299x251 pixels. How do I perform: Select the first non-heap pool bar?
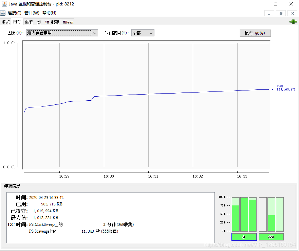(x=263, y=215)
